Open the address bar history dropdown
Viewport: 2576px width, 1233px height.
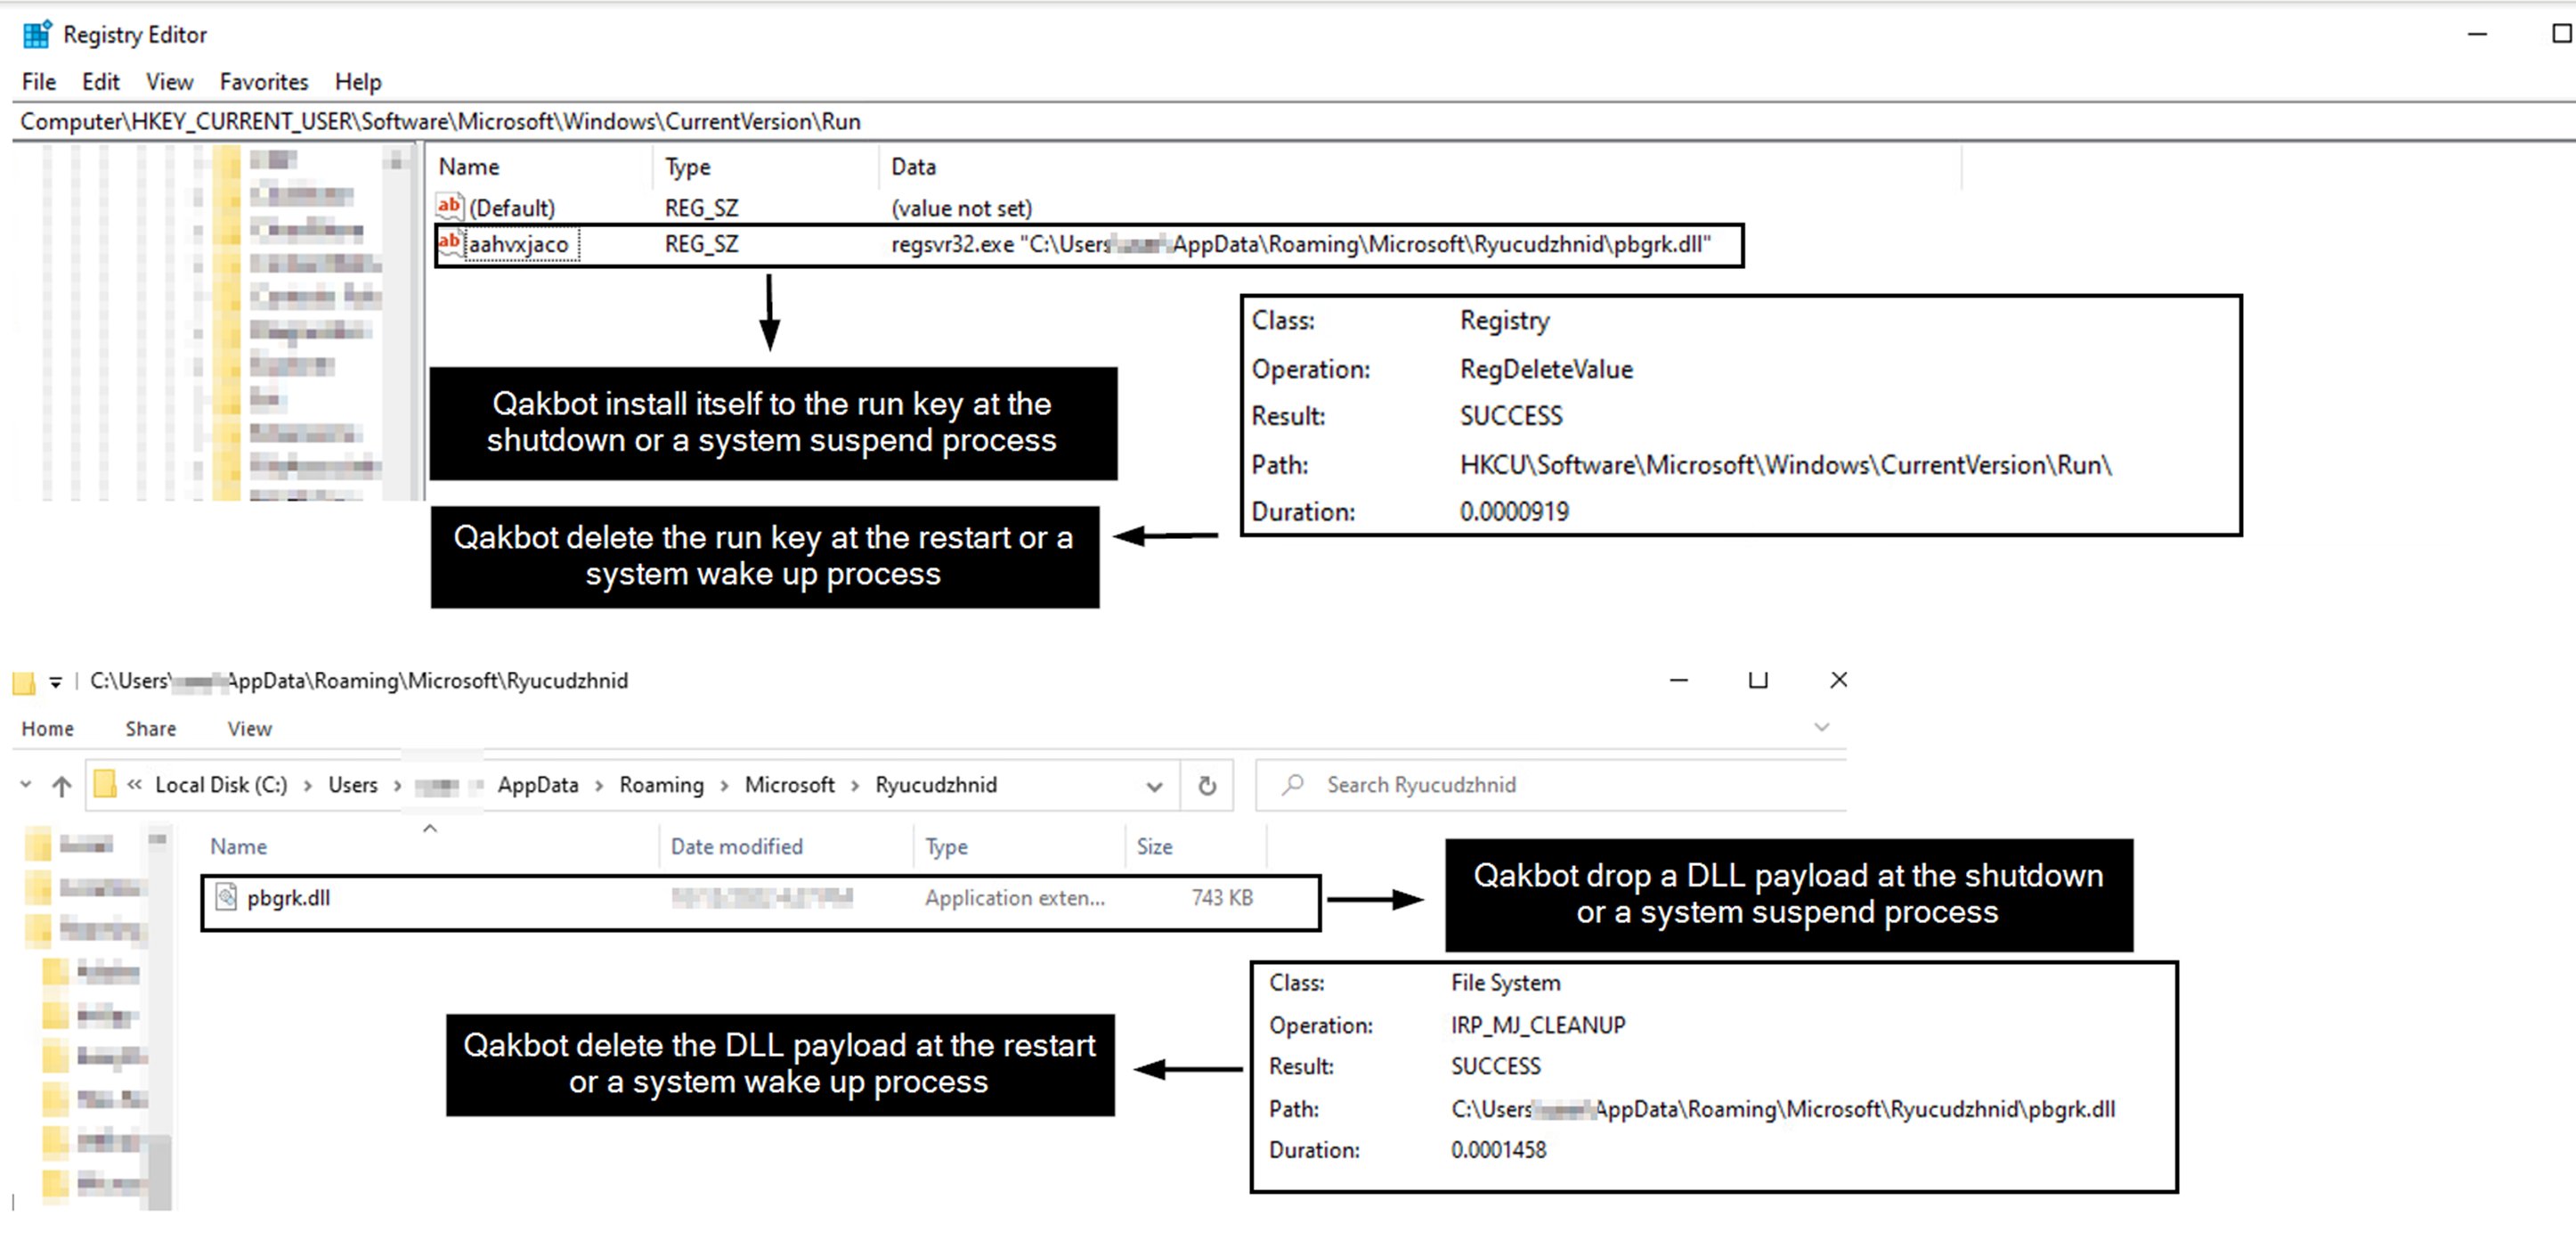[x=1154, y=786]
